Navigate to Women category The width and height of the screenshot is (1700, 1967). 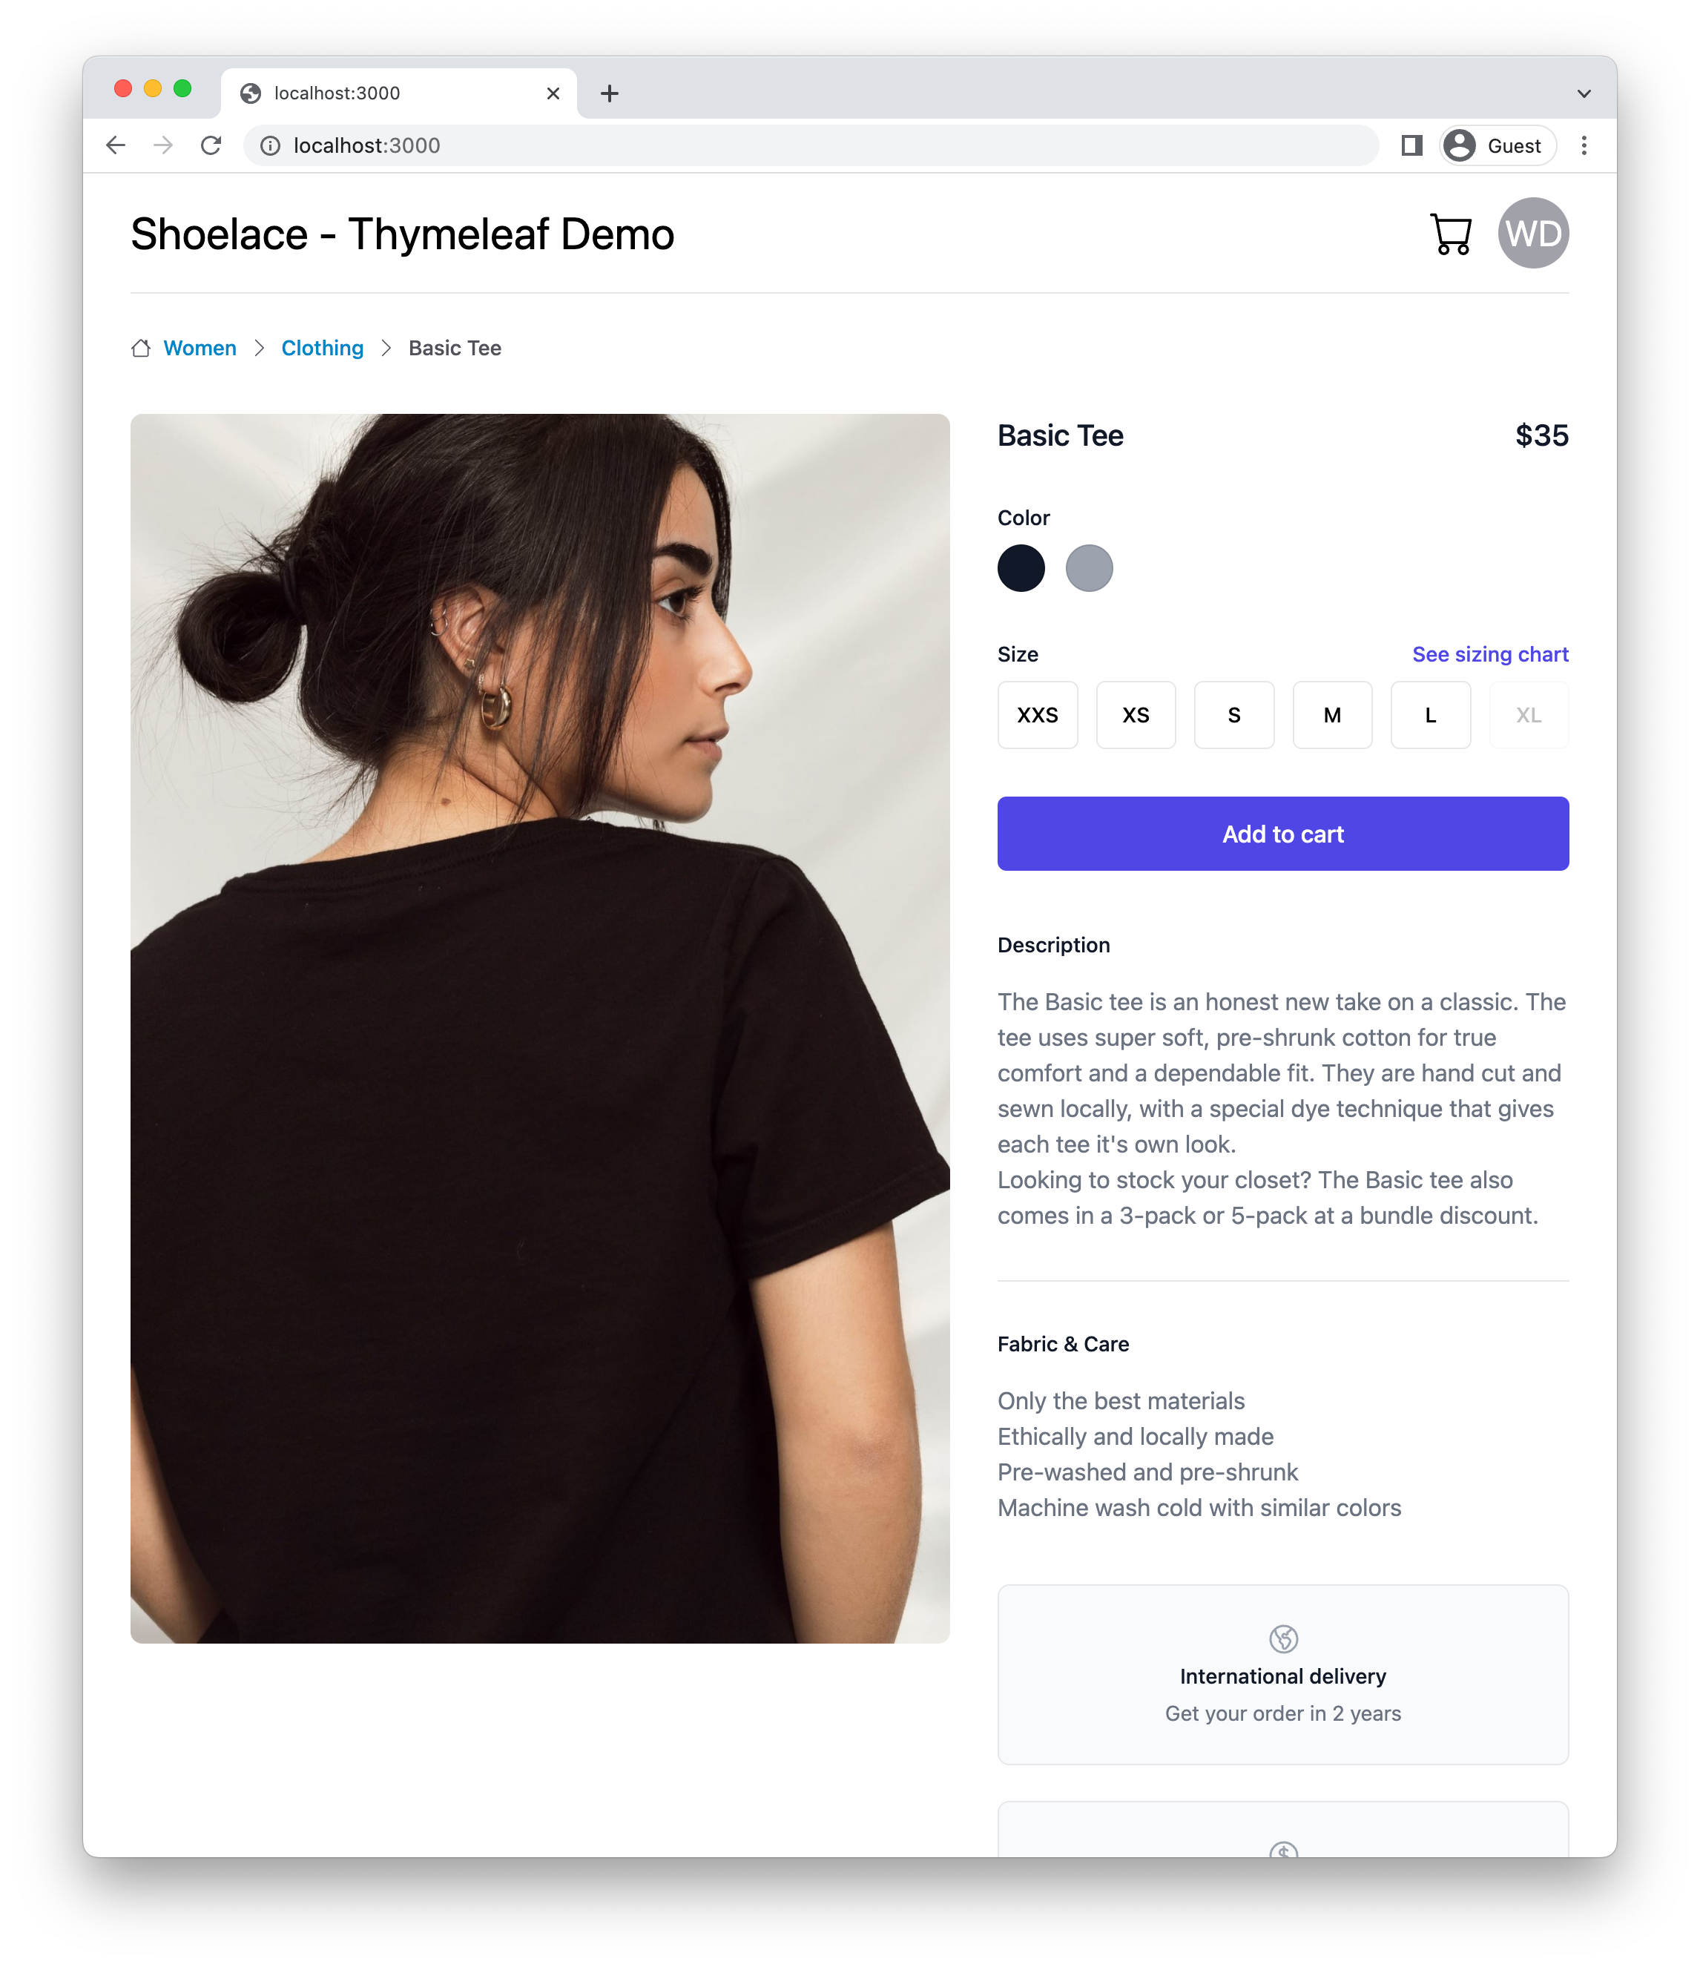tap(199, 346)
